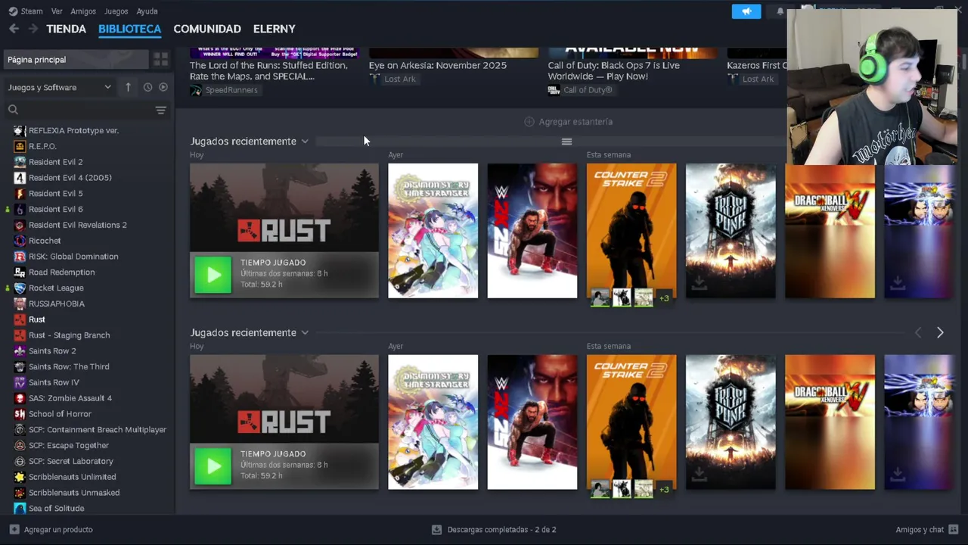The height and width of the screenshot is (545, 968).
Task: Open the ELERNY profile tab
Action: 275,29
